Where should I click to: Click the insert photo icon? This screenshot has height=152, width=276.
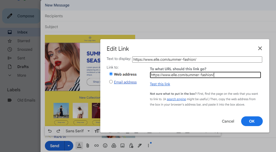click(x=122, y=146)
